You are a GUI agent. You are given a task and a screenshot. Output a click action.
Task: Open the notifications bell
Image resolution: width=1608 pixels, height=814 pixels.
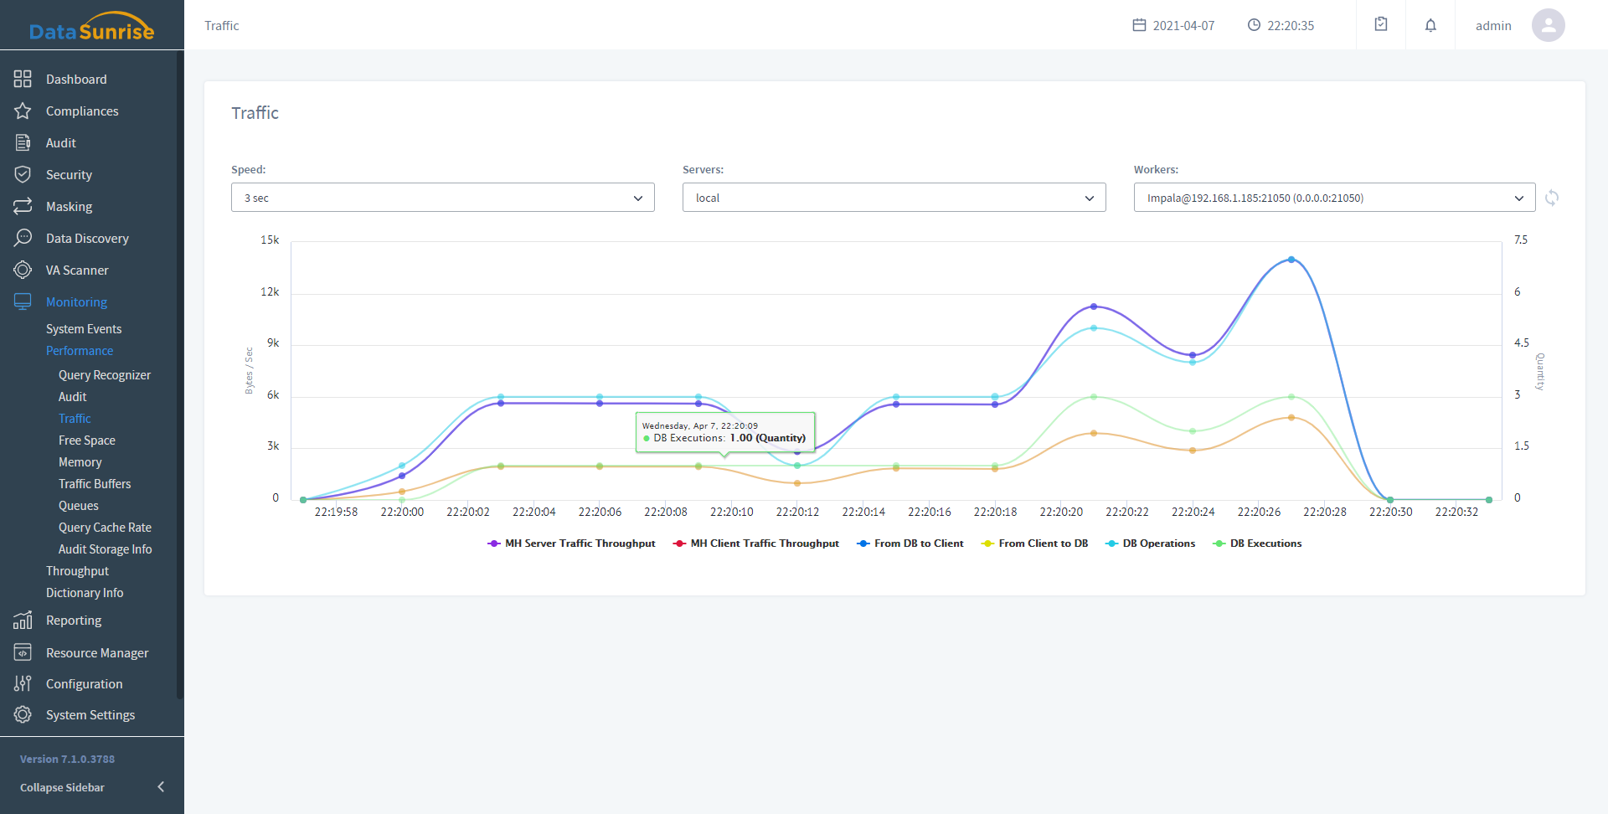pyautogui.click(x=1430, y=25)
